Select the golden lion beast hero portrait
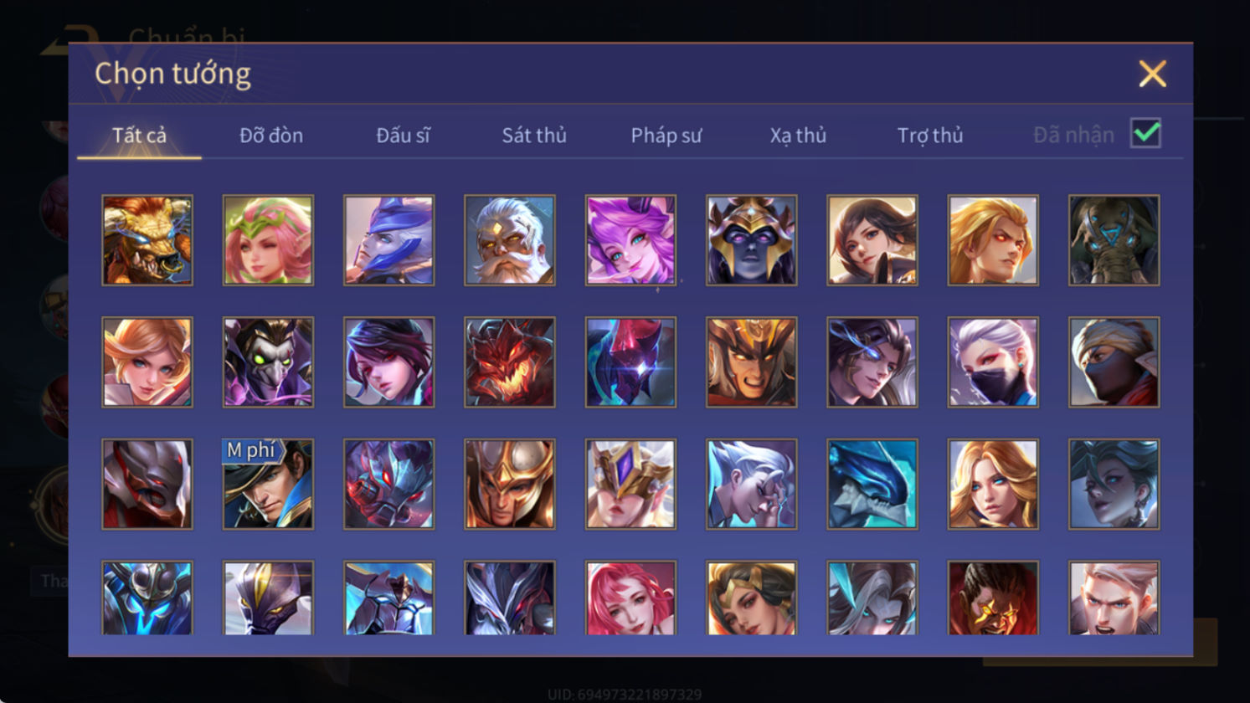This screenshot has height=703, width=1250. (147, 240)
